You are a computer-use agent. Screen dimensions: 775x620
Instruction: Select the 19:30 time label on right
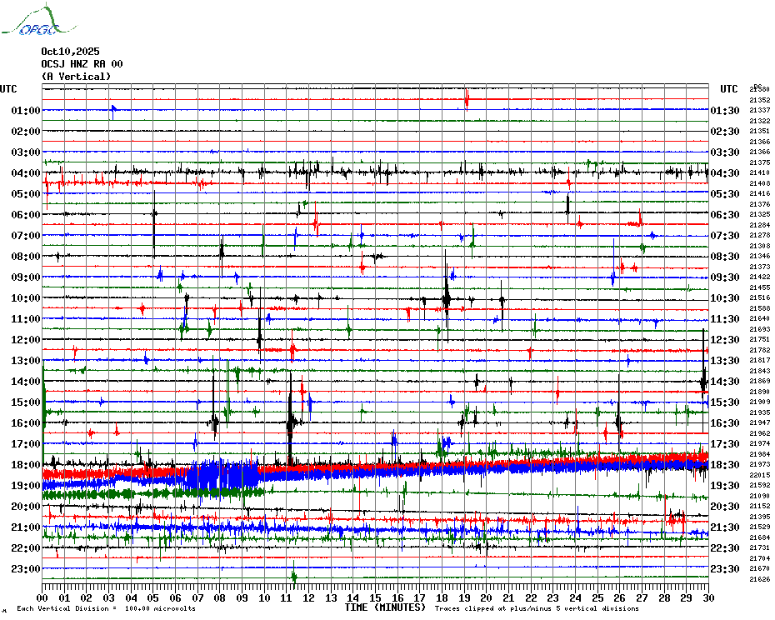tap(725, 486)
